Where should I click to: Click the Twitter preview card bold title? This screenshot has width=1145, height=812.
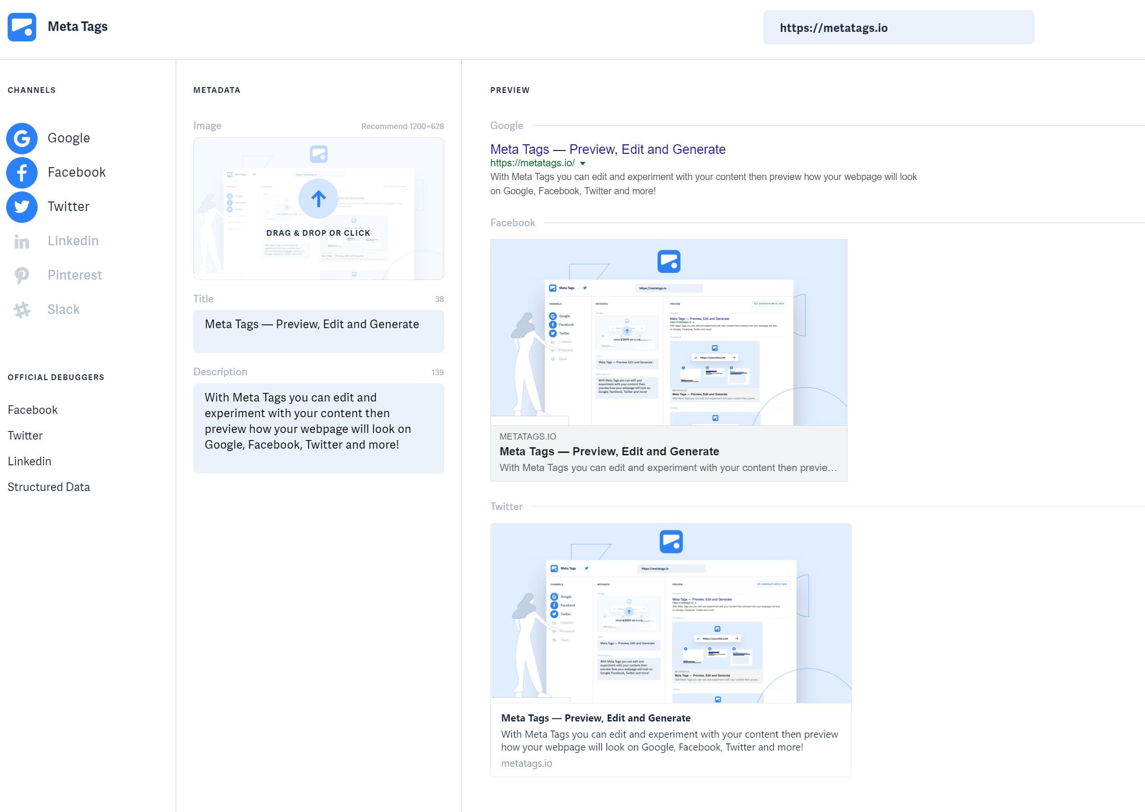596,718
